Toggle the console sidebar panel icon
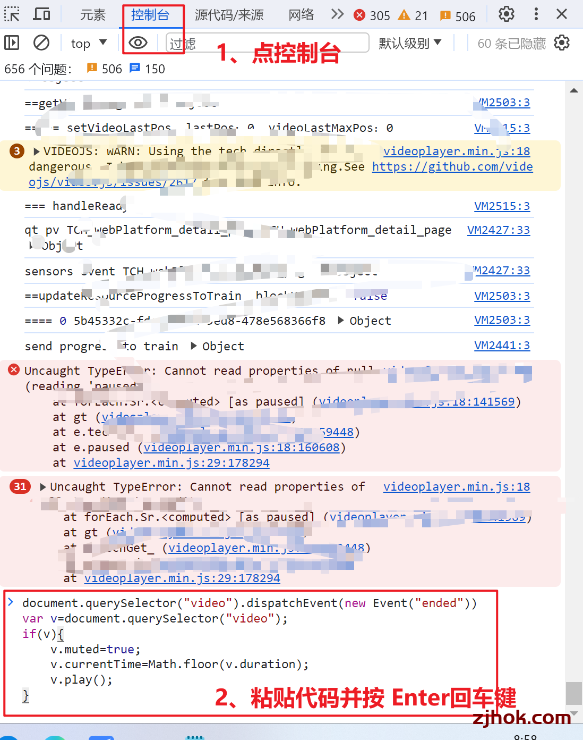The image size is (583, 740). tap(12, 43)
